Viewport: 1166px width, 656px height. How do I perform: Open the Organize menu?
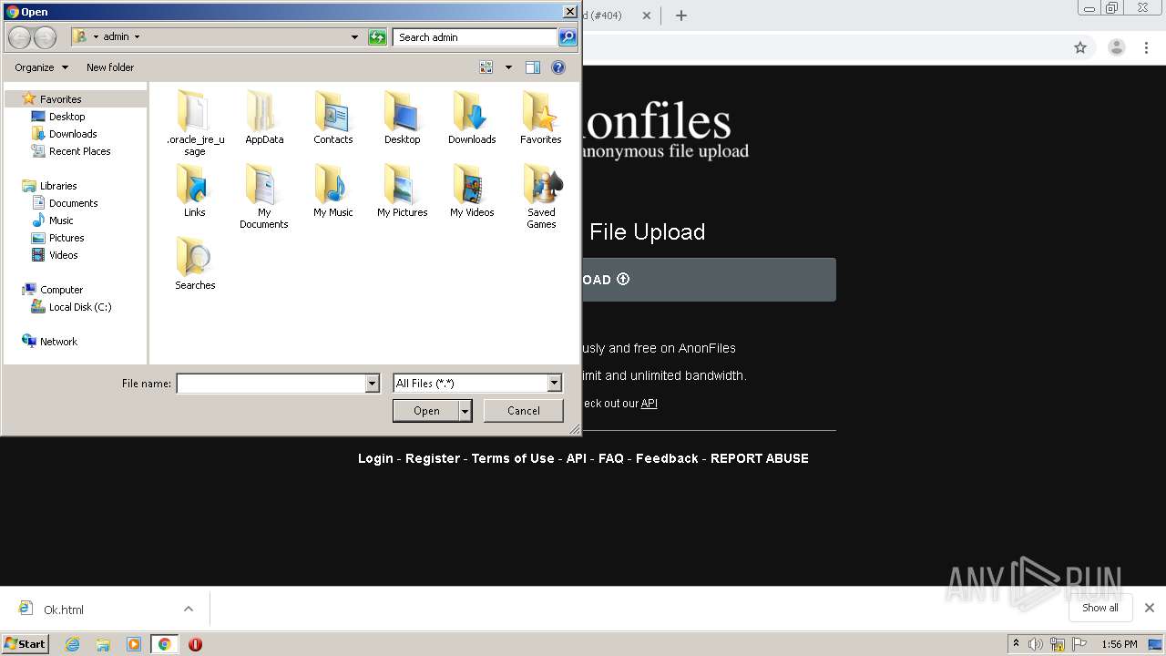coord(41,67)
